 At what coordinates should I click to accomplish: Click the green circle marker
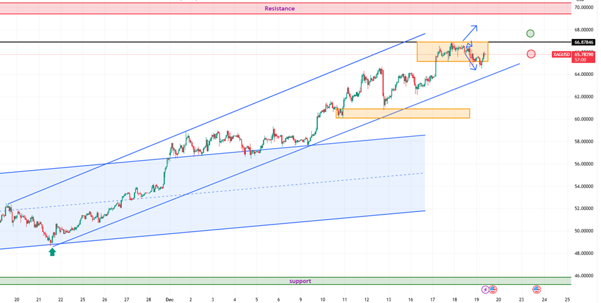tap(531, 33)
